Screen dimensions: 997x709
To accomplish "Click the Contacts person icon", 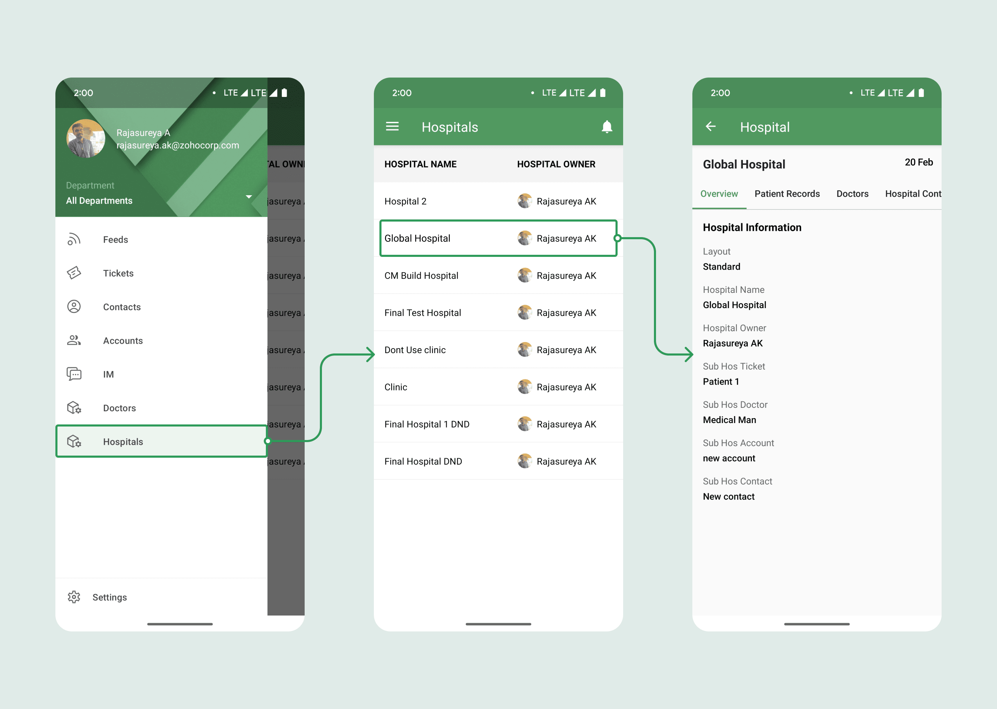I will [74, 306].
